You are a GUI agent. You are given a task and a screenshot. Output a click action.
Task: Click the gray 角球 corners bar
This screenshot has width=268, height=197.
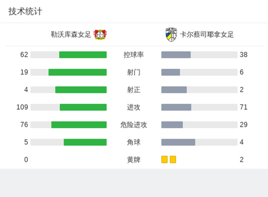click(x=178, y=142)
